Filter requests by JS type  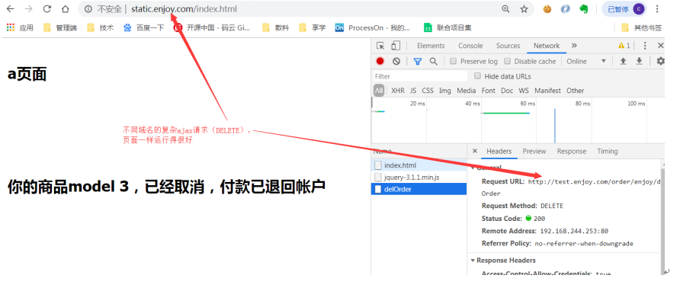(413, 90)
